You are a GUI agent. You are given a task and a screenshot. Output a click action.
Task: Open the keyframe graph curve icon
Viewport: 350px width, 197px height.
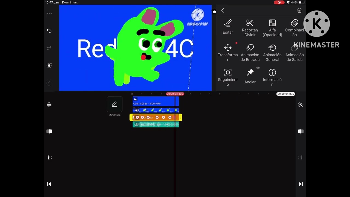[x=49, y=83]
